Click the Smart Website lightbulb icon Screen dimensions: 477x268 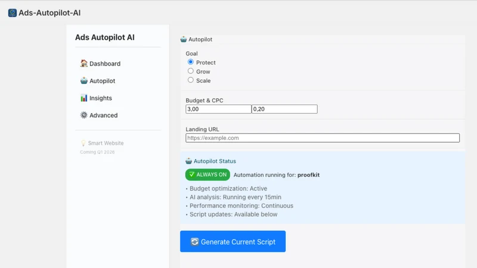pyautogui.click(x=83, y=143)
